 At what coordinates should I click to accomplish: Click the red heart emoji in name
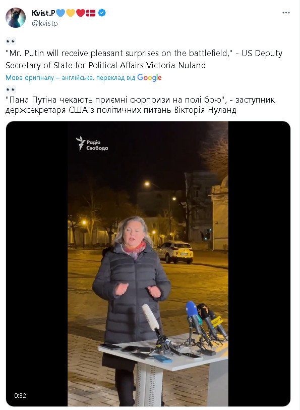click(x=81, y=13)
